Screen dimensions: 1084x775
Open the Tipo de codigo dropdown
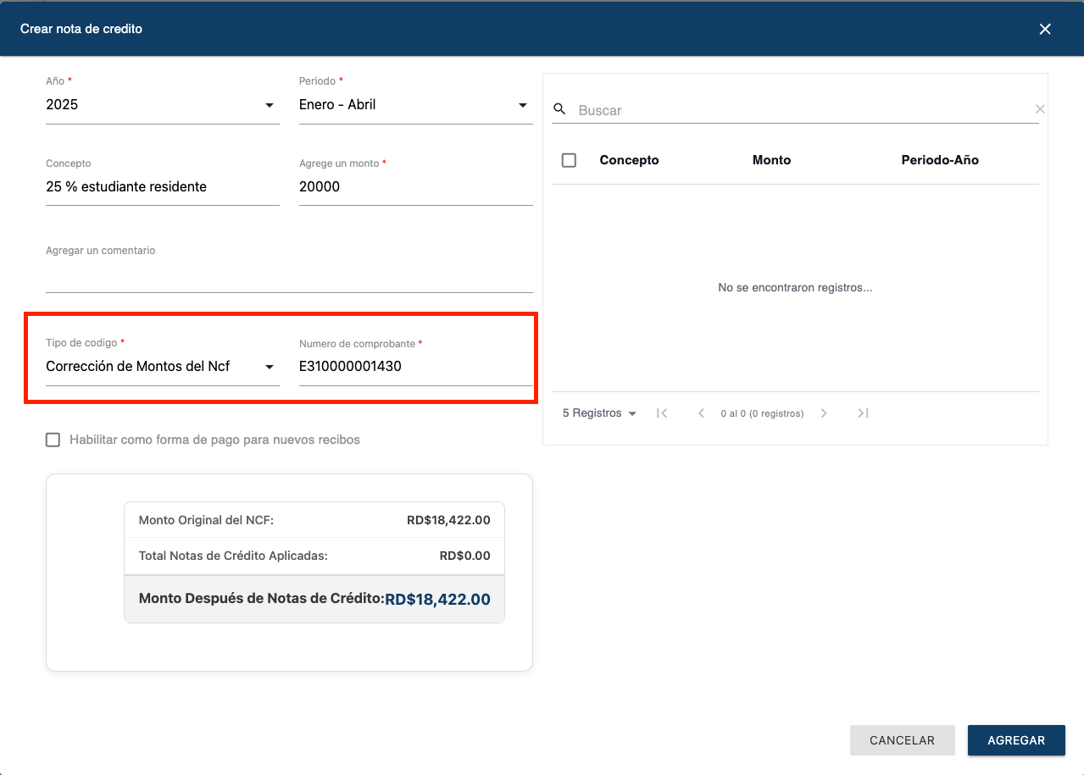(162, 367)
